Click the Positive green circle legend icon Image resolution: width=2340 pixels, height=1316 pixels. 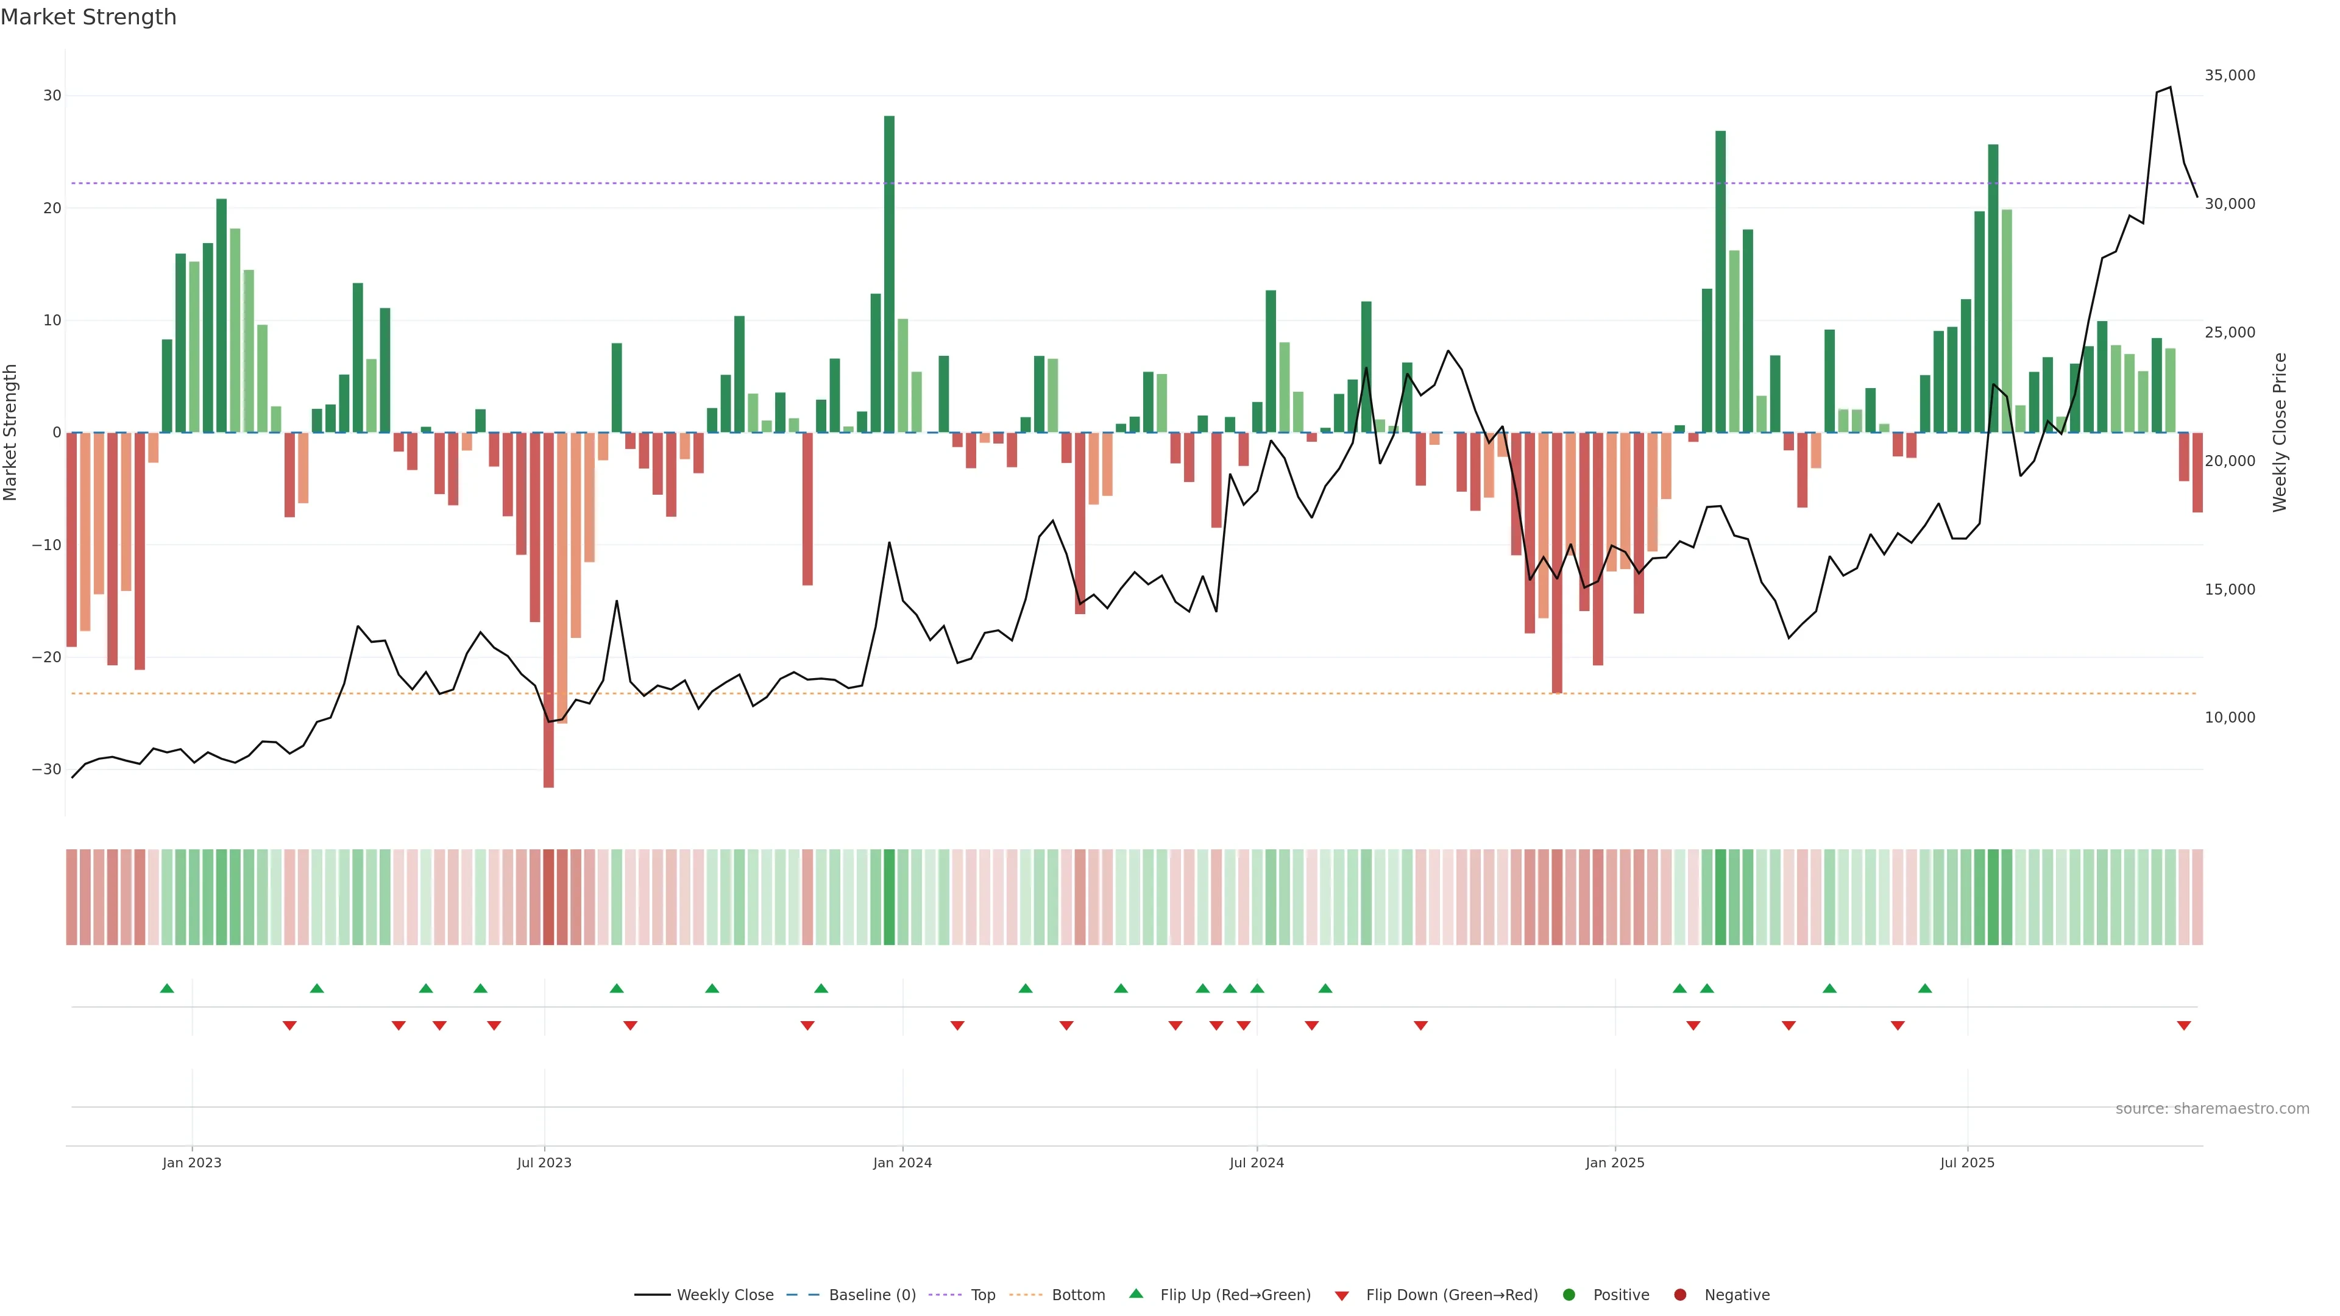1569,1295
